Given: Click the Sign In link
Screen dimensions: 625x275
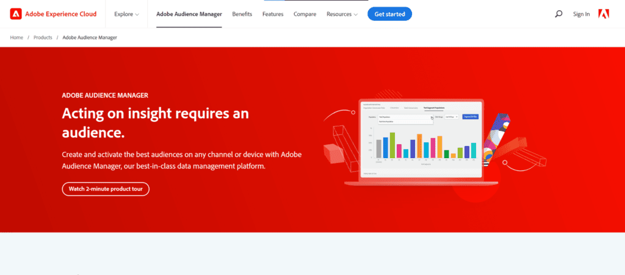Looking at the screenshot, I should click(x=581, y=14).
